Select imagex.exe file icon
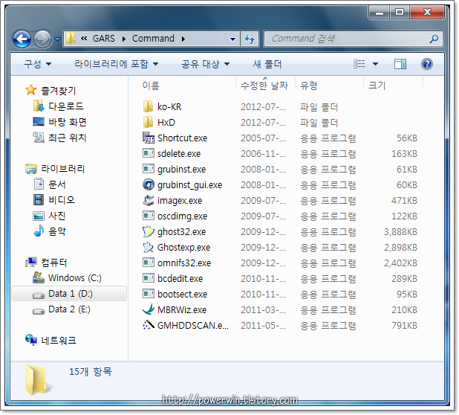Image resolution: width=459 pixels, height=415 pixels. (x=148, y=200)
